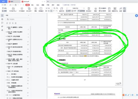Toggle single page view mode

(x=68, y=11)
